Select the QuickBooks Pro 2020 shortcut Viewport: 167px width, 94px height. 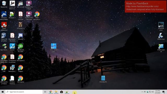point(20,48)
